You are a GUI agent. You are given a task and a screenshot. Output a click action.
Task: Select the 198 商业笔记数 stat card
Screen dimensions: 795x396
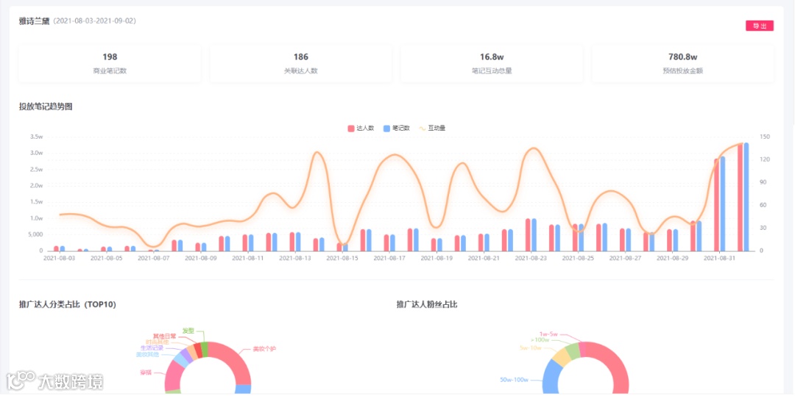coord(110,64)
